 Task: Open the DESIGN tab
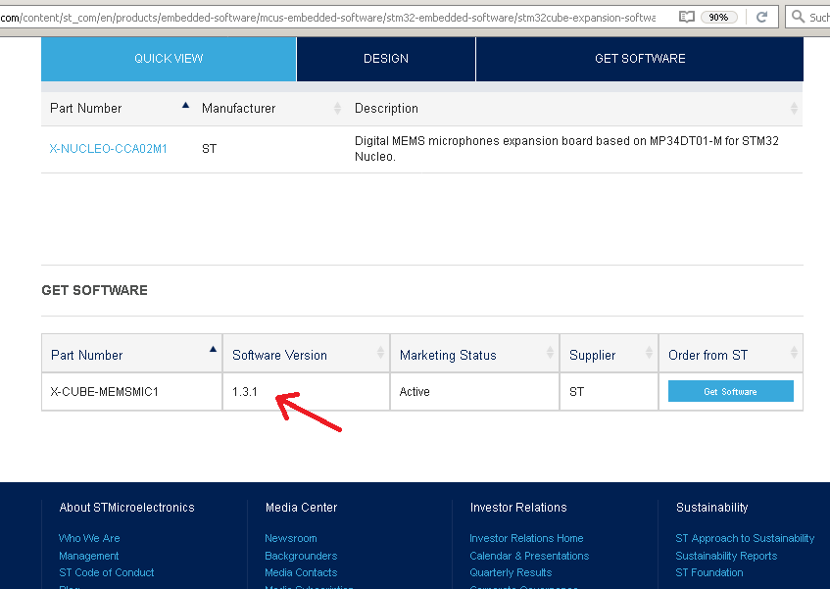point(386,59)
